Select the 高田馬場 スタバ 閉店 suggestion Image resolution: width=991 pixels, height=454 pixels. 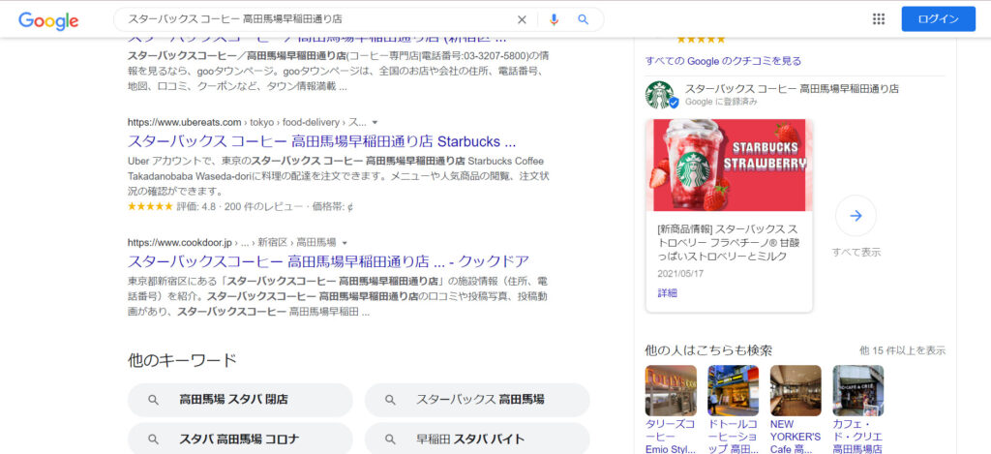[x=240, y=400]
